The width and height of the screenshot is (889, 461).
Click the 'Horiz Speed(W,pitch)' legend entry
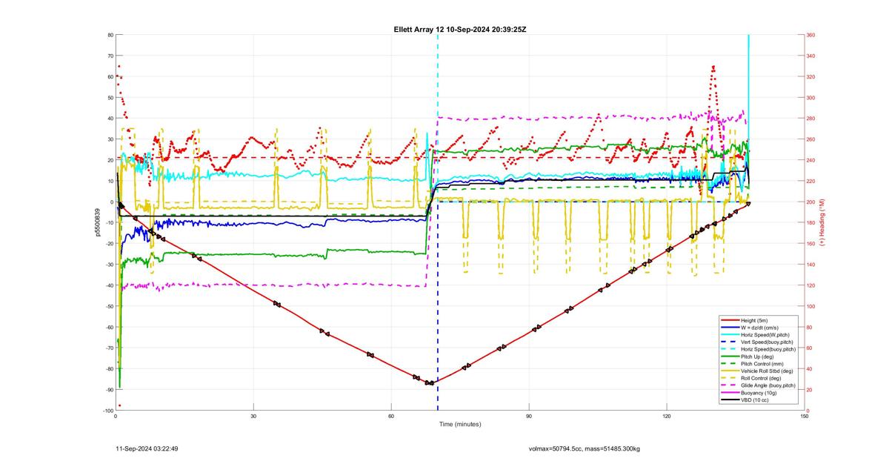765,335
